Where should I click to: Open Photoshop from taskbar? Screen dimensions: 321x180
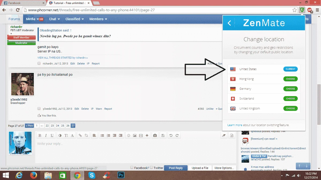[121, 175]
